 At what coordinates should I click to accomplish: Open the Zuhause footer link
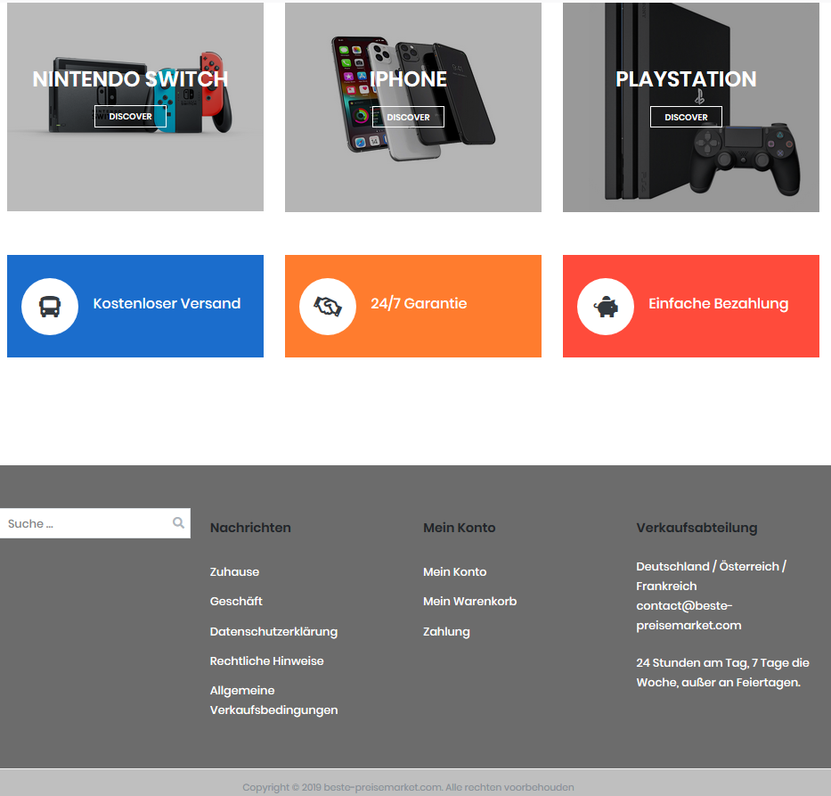234,571
